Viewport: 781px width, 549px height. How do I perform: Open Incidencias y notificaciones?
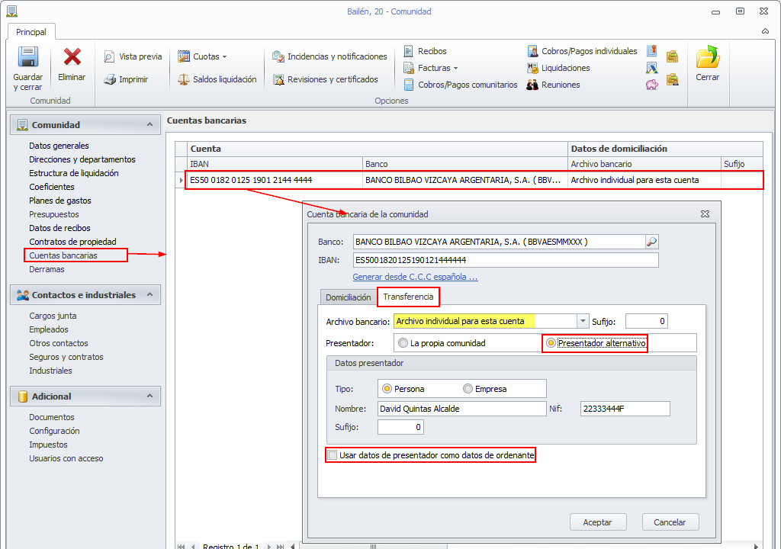(x=329, y=56)
